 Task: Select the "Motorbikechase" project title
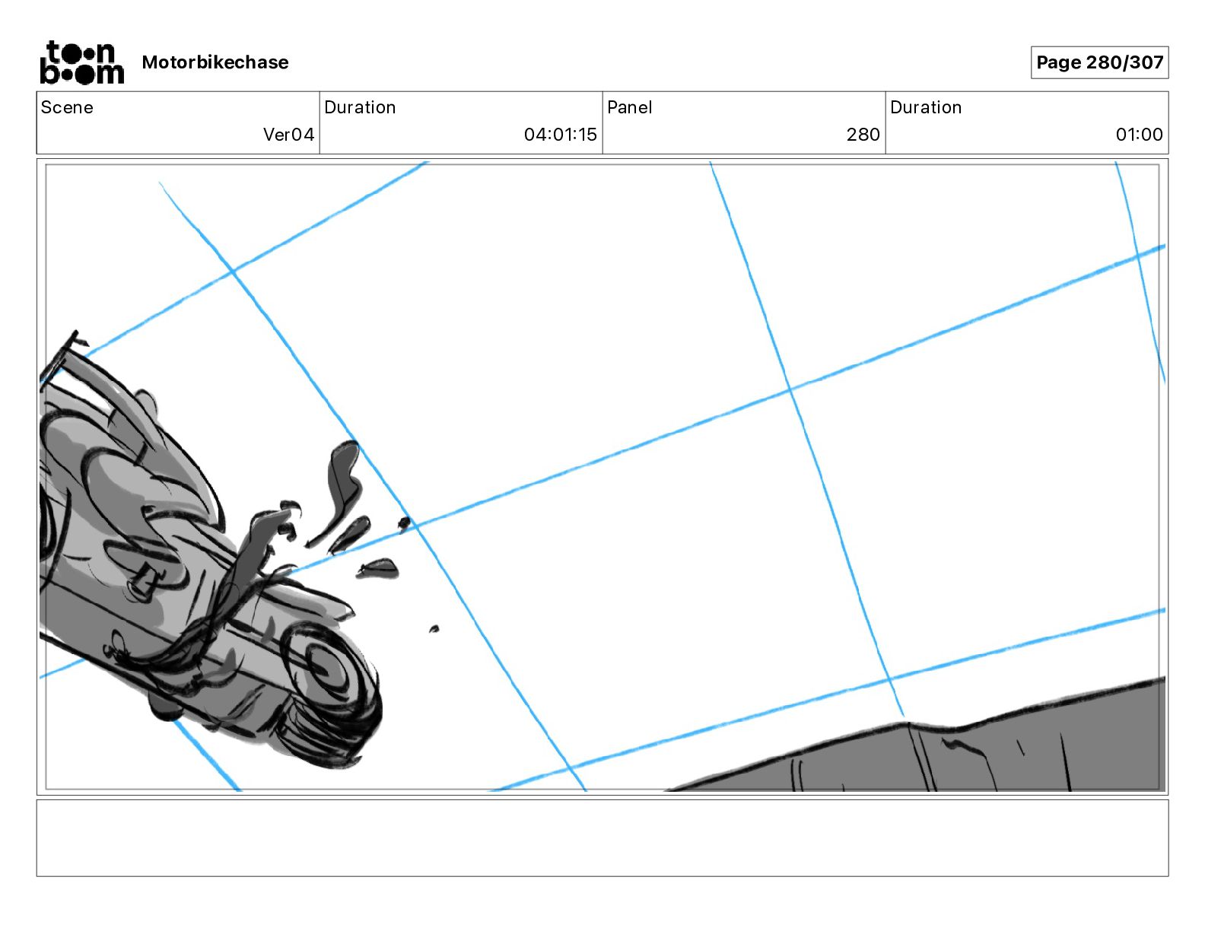click(215, 62)
